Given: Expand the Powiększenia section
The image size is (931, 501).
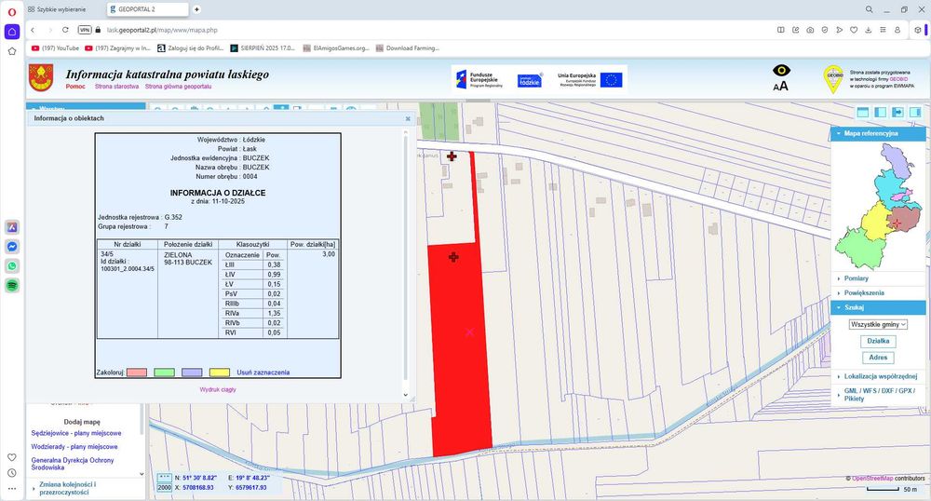Looking at the screenshot, I should (x=865, y=292).
